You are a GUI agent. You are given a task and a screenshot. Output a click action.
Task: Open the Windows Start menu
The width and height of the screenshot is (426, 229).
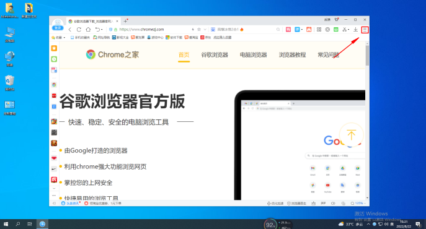tap(6, 224)
